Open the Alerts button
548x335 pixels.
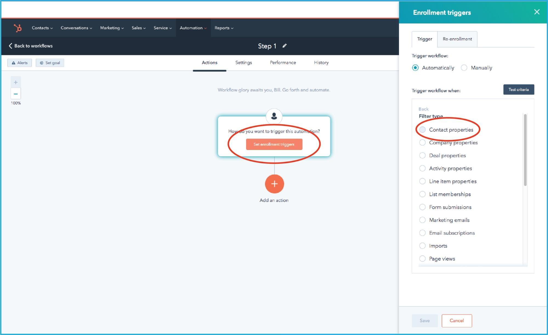19,63
